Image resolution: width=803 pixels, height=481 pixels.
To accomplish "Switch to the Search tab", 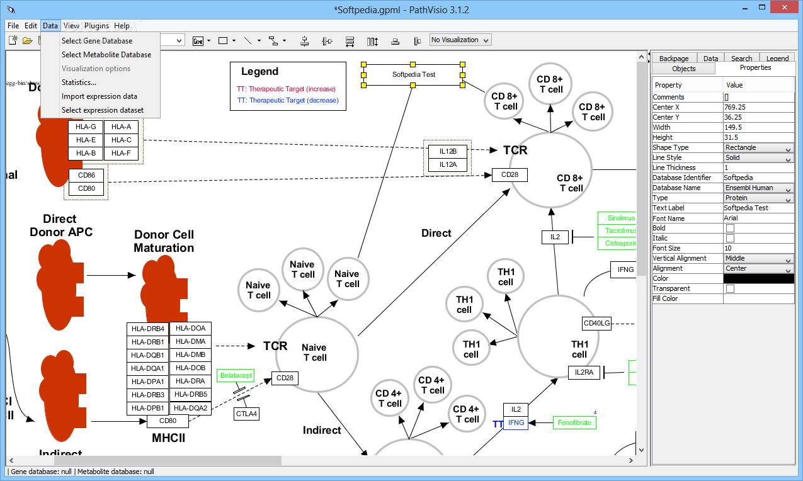I will pos(741,59).
